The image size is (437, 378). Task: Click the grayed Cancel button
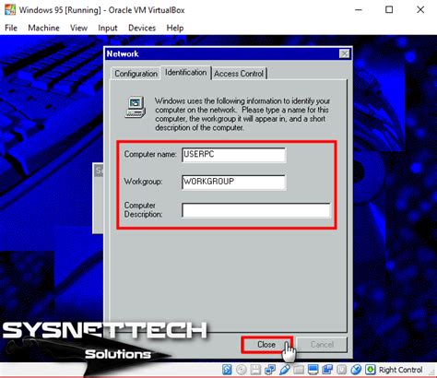(x=322, y=345)
